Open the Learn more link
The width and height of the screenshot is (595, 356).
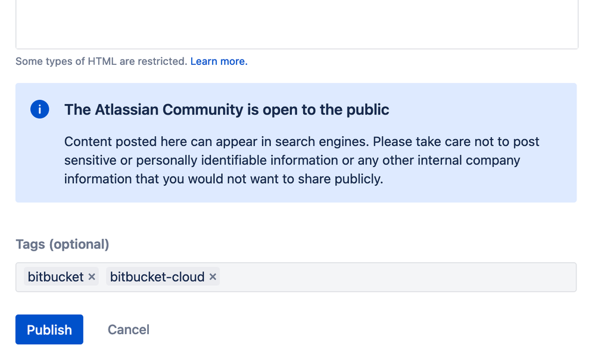[219, 61]
